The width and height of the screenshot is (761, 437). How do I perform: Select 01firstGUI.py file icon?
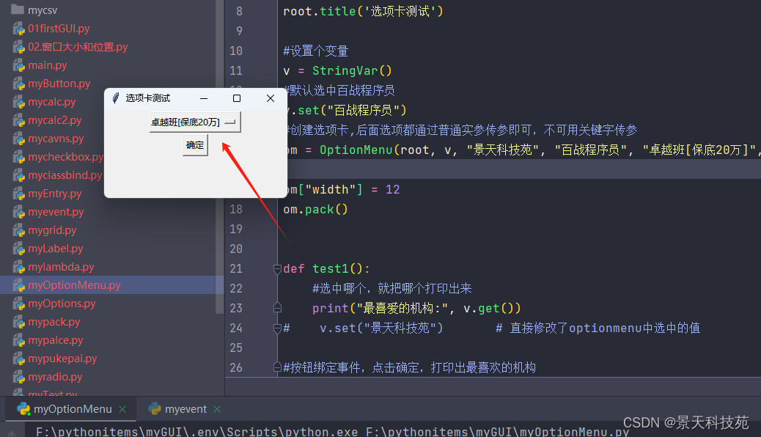(19, 29)
